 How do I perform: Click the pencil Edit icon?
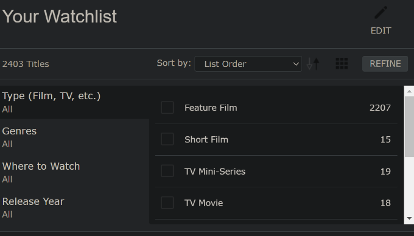[381, 13]
